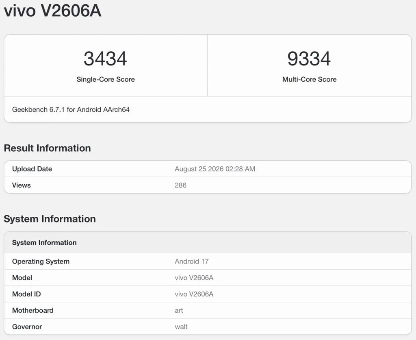Select the multi-core score value 9334
Viewport: 416px width, 340px height.
[309, 59]
